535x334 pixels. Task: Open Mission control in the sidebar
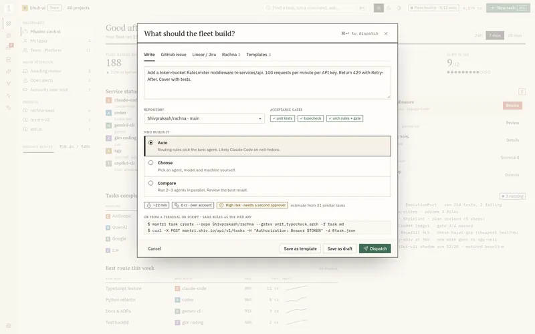pos(56,31)
